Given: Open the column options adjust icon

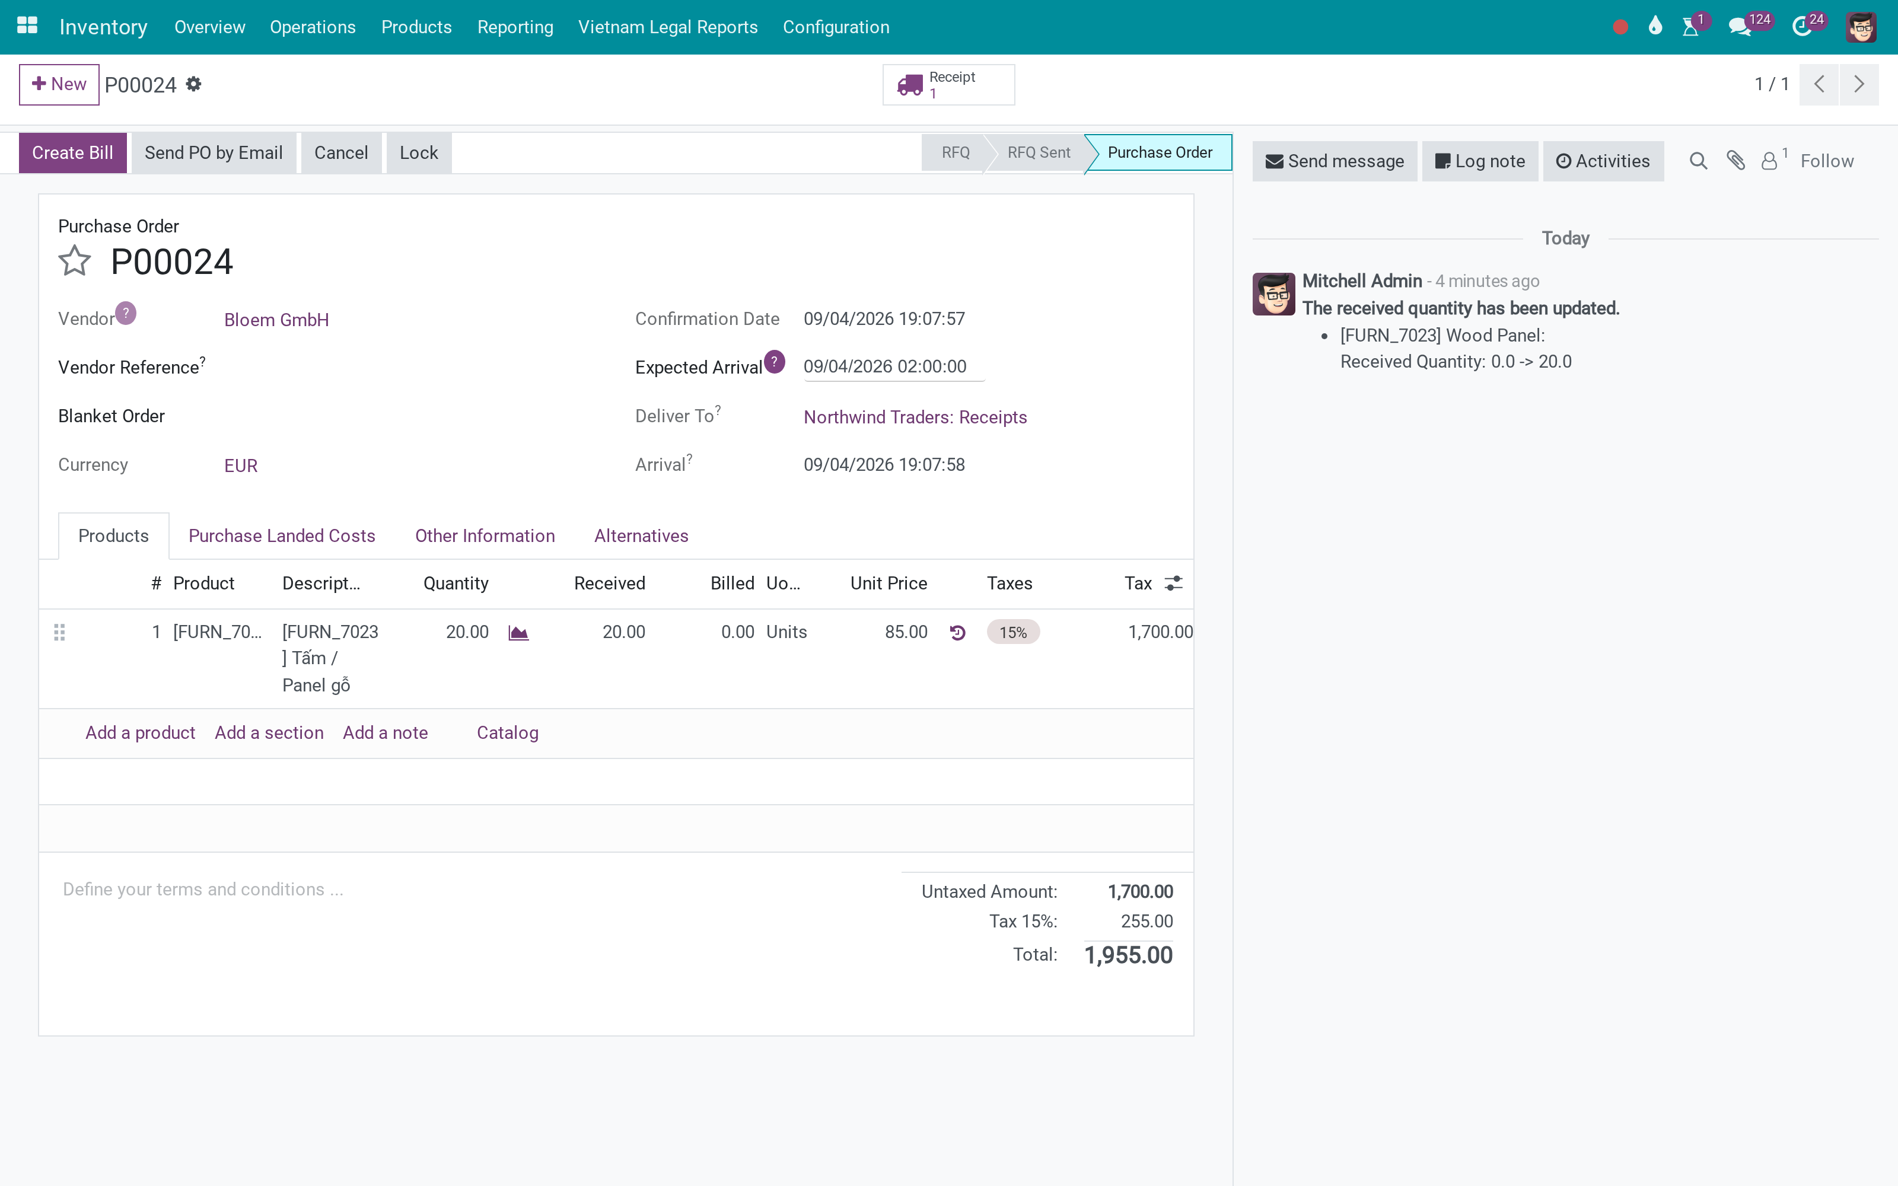Looking at the screenshot, I should click(1173, 583).
